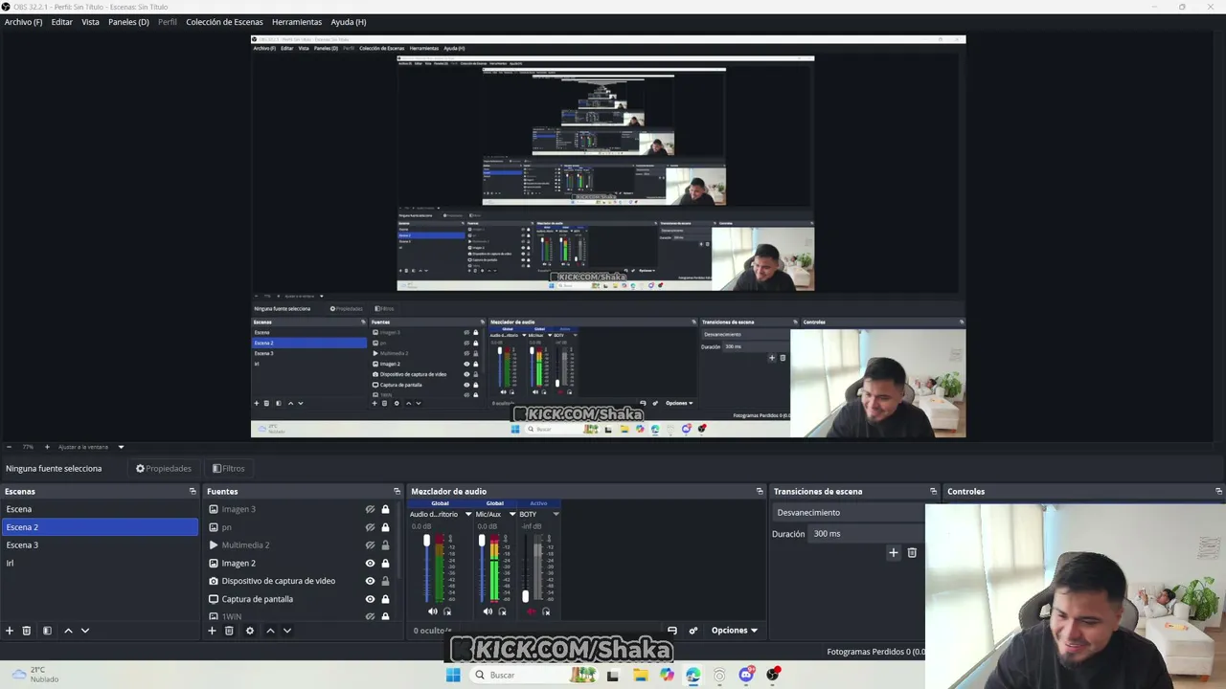
Task: Open the Editar menu
Action: [x=62, y=22]
